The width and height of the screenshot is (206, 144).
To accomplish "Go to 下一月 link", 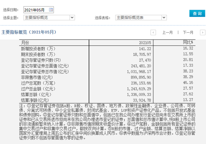I will [x=188, y=33].
